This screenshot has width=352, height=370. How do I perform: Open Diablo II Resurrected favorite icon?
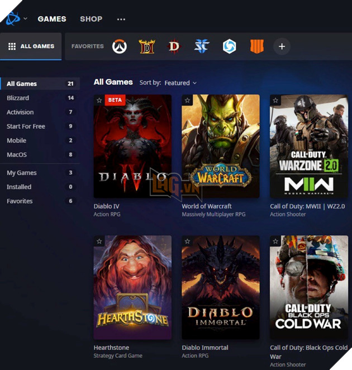147,46
